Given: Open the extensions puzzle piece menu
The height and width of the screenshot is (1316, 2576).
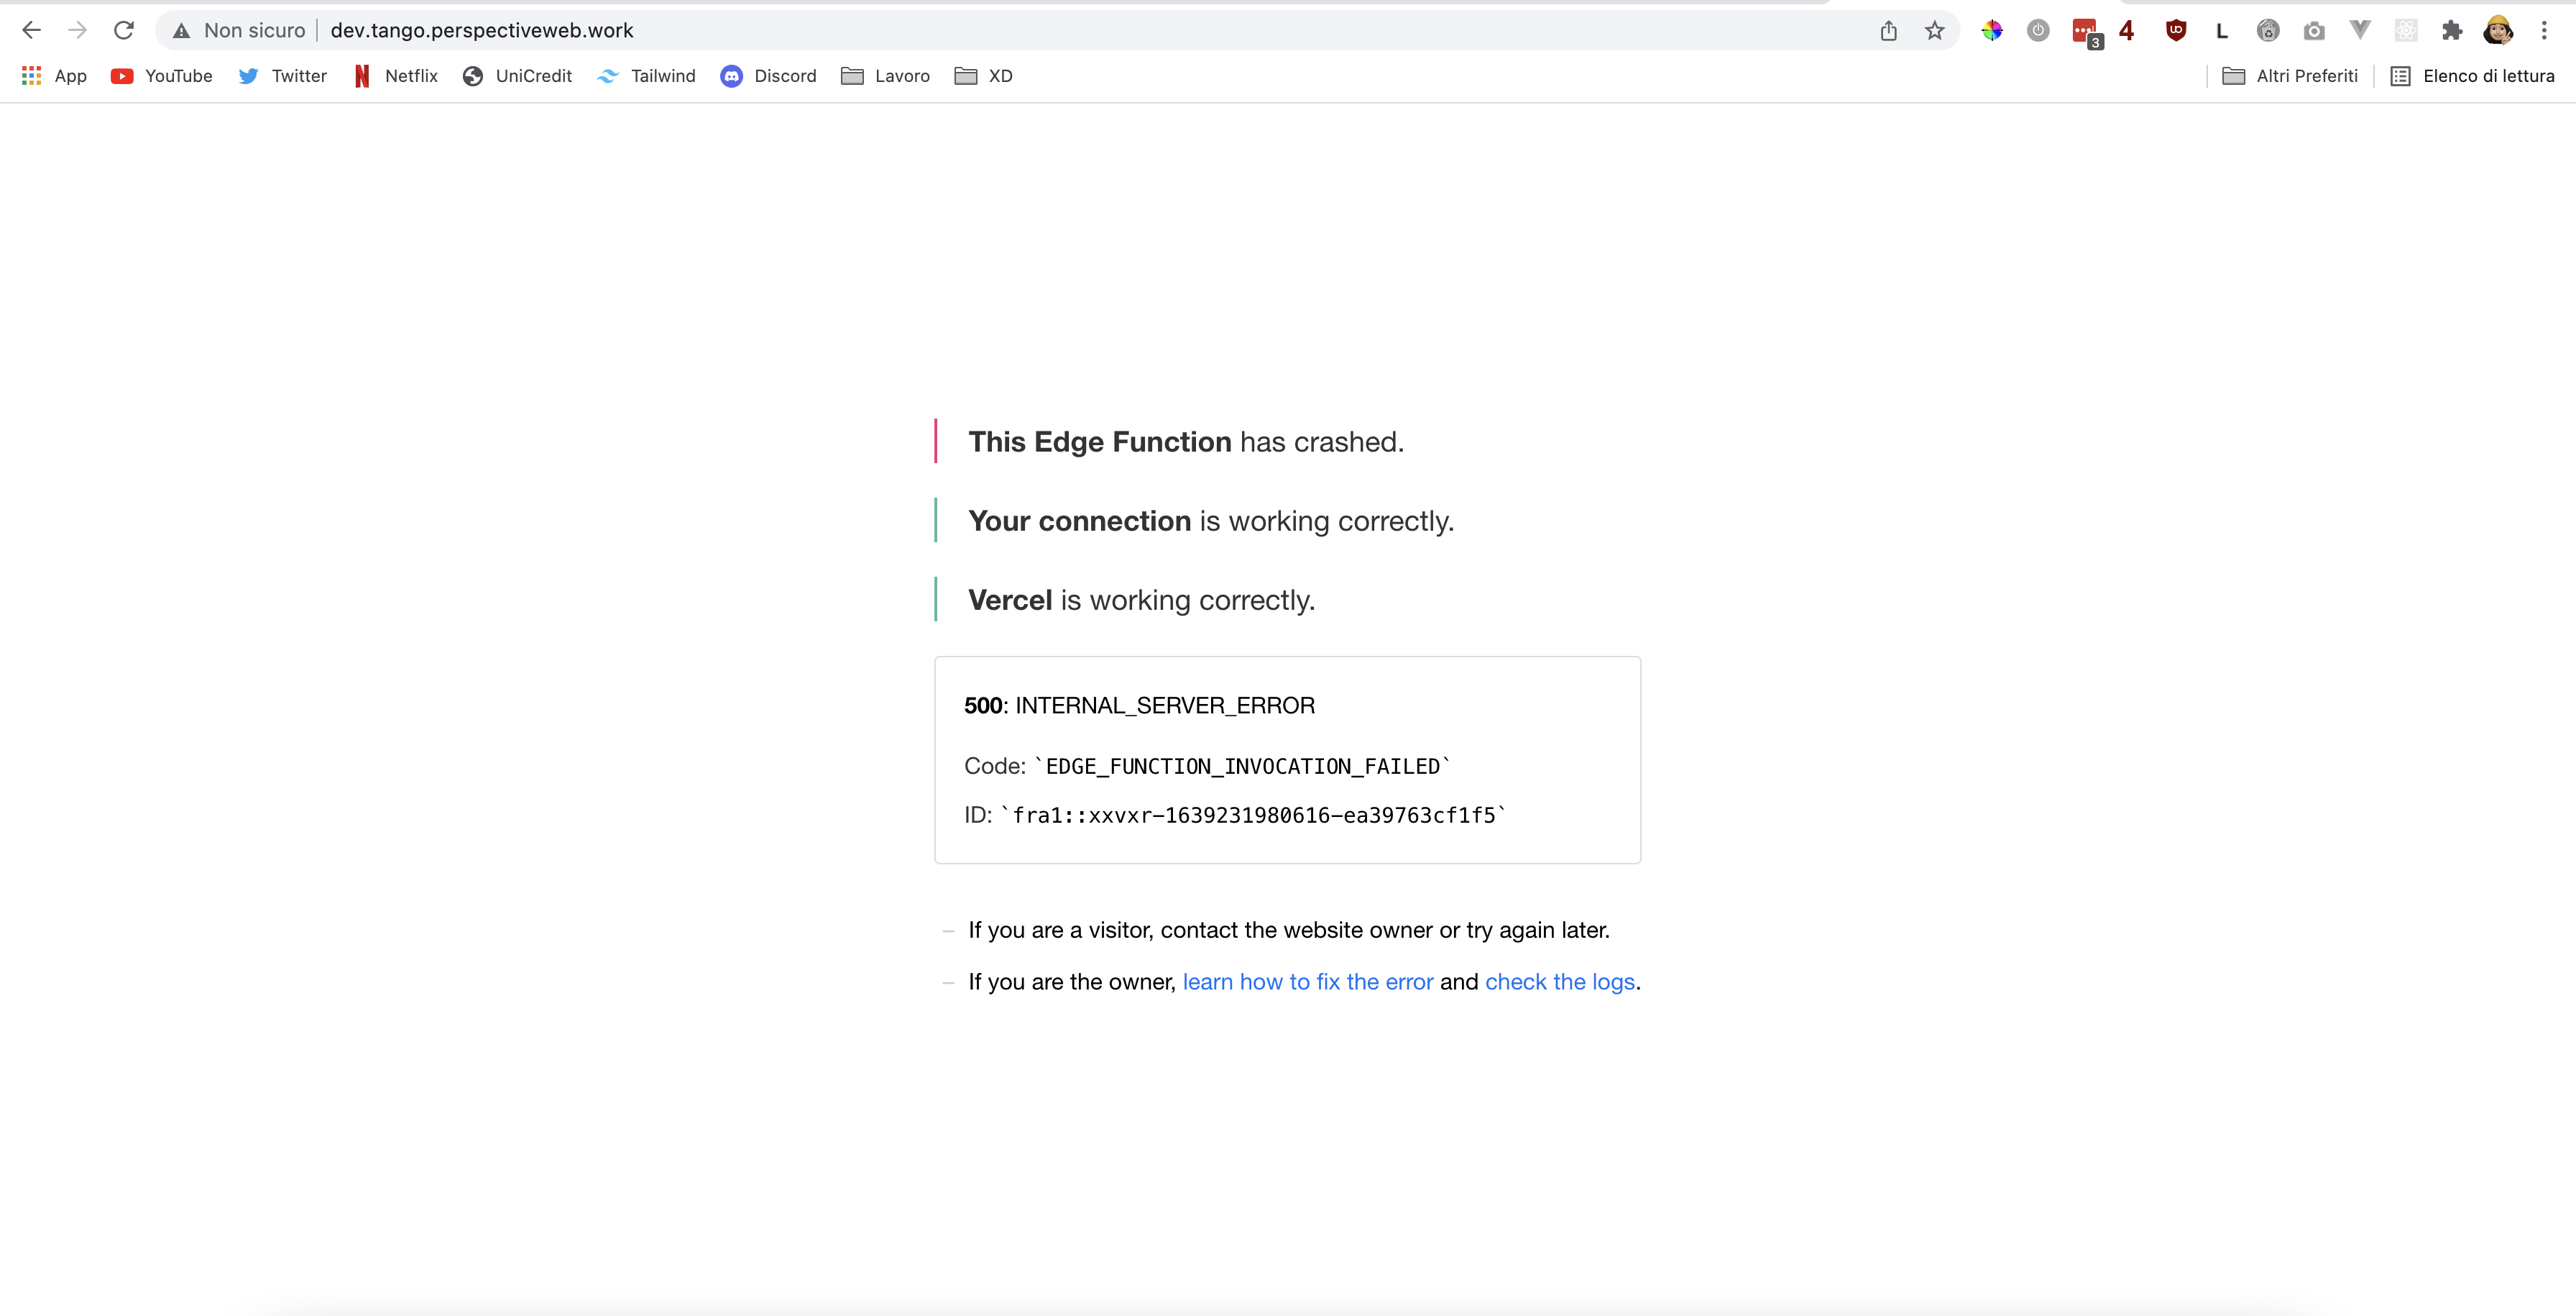Looking at the screenshot, I should click(2452, 30).
